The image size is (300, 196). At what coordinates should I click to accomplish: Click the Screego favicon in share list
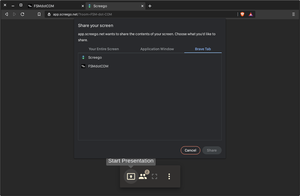tap(83, 58)
